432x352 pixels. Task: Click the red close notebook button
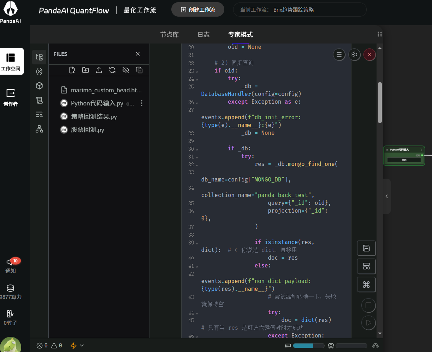[x=369, y=54]
